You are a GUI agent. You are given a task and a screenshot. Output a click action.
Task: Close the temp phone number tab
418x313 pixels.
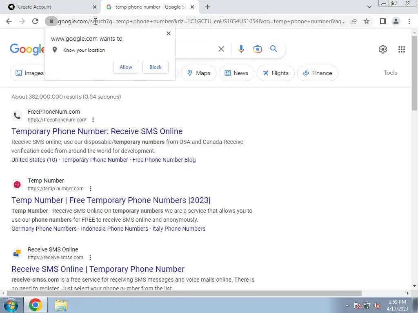pyautogui.click(x=192, y=7)
